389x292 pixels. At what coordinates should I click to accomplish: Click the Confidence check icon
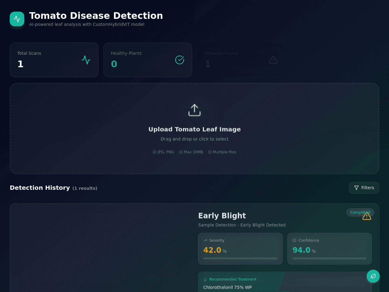tap(294, 241)
